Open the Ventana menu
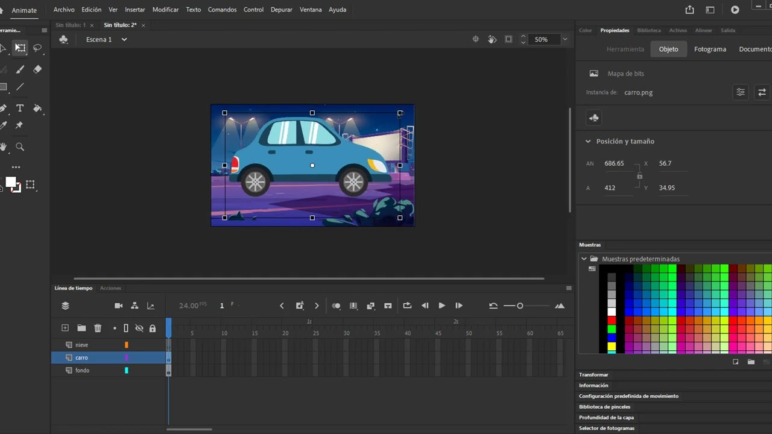Viewport: 772px width, 434px height. pos(311,10)
